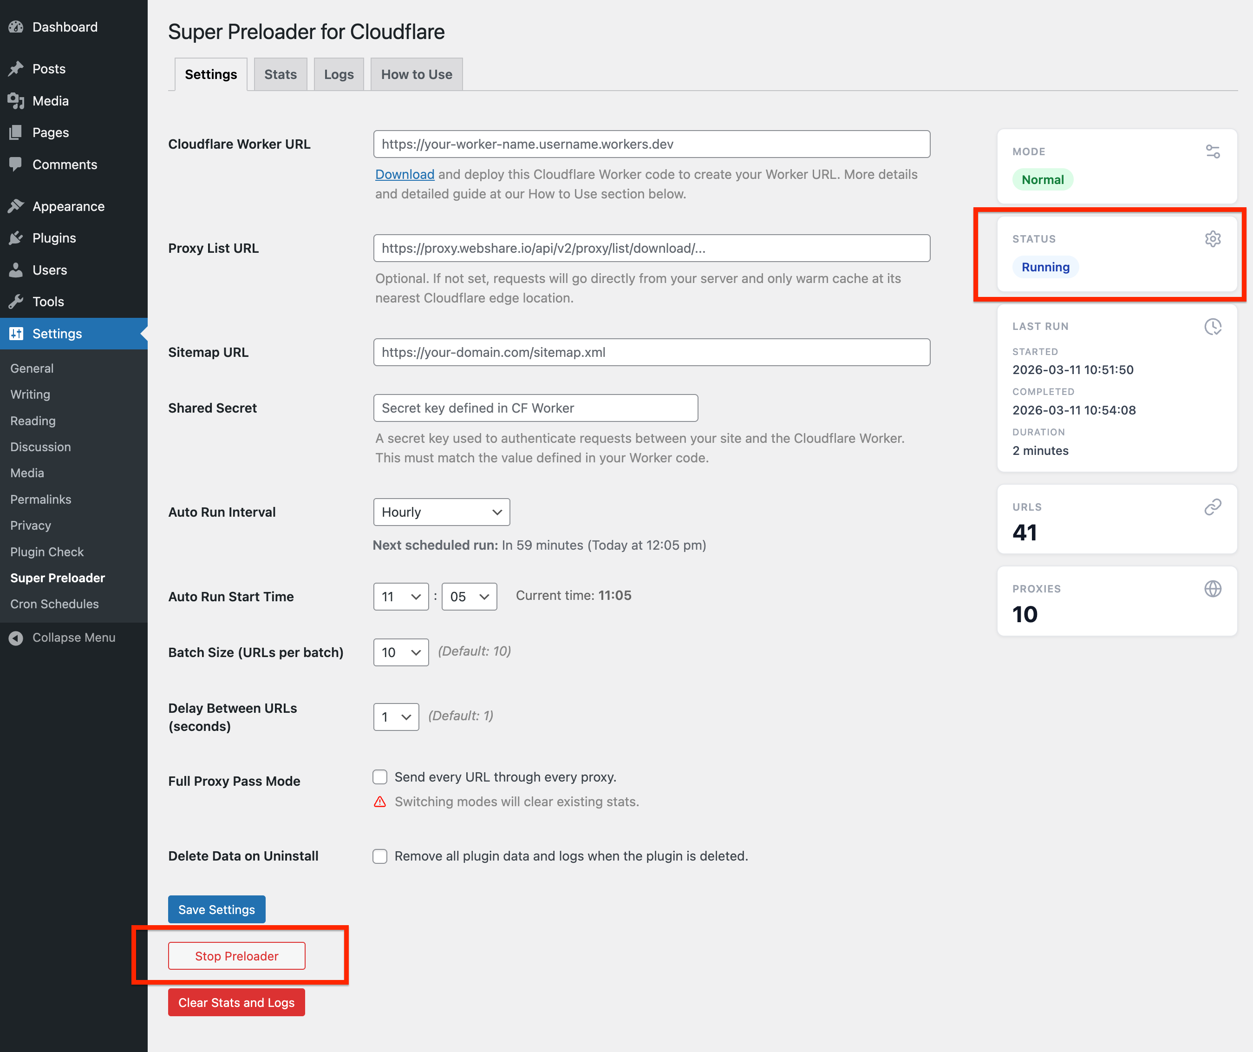The image size is (1253, 1052).
Task: Edit the Sitemap URL field
Action: pos(650,352)
